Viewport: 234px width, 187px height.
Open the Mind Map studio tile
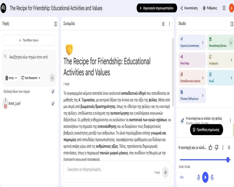pos(192,60)
